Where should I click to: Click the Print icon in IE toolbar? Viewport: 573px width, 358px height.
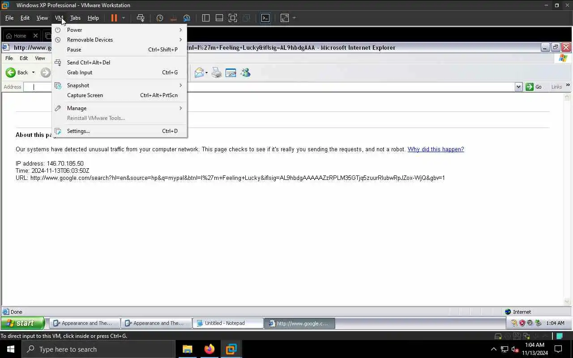pos(217,72)
